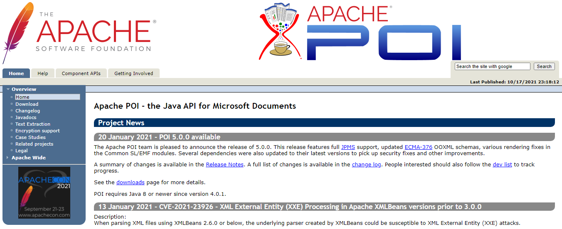Click the Last Published date text
Screen dimensions: 562x229
click(515, 82)
